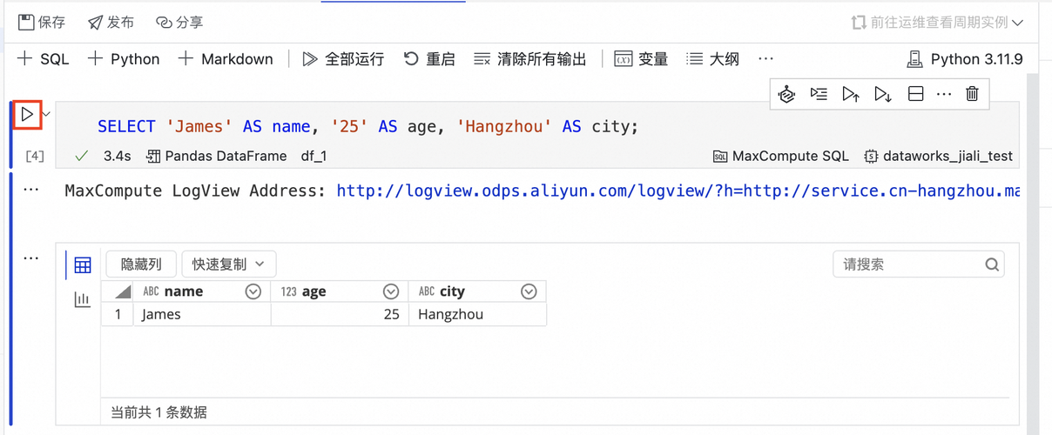Click the 请搜索 search input field

pos(906,264)
